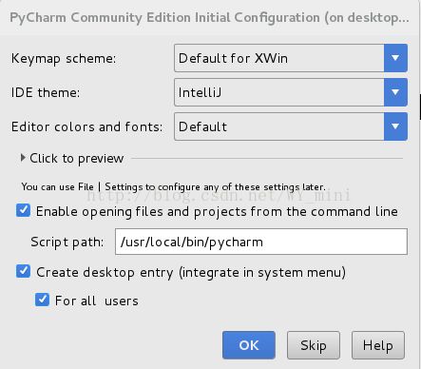Click the 'You can use File | Settings' note
The image size is (421, 369).
tap(173, 186)
